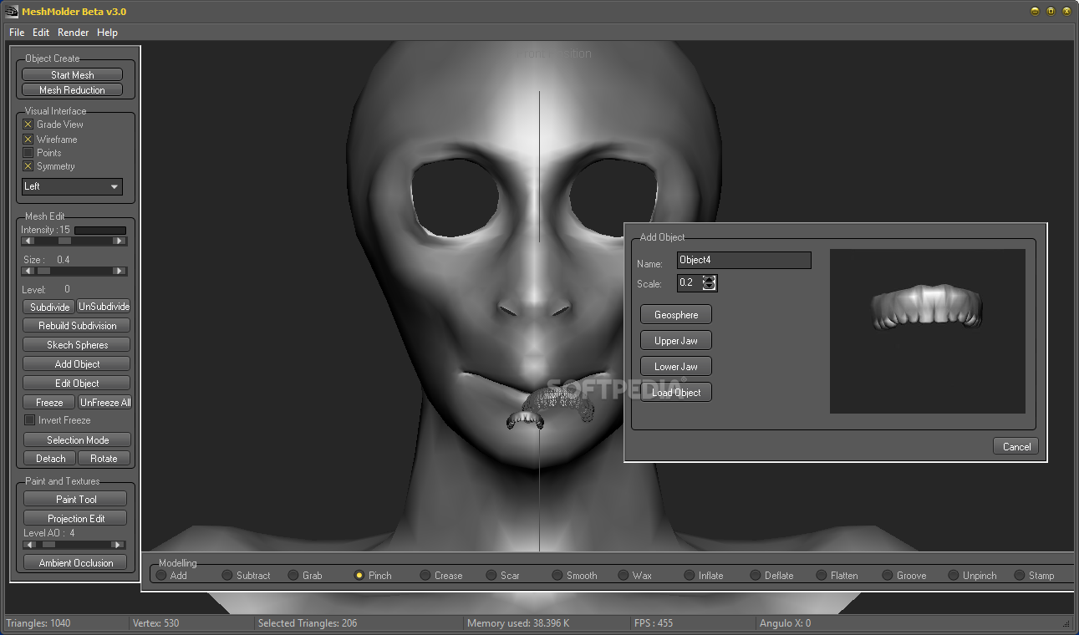This screenshot has width=1079, height=635.
Task: Click the Add Object button in Mesh Edit
Action: click(77, 364)
